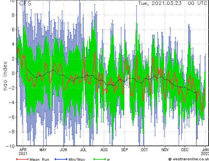209x161 pixels.
Task: Click the y-axis value -2
Action: point(12,88)
